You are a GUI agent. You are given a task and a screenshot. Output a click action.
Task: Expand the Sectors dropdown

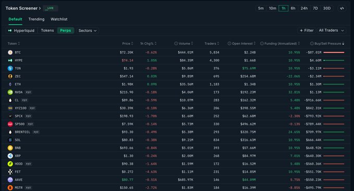88,31
